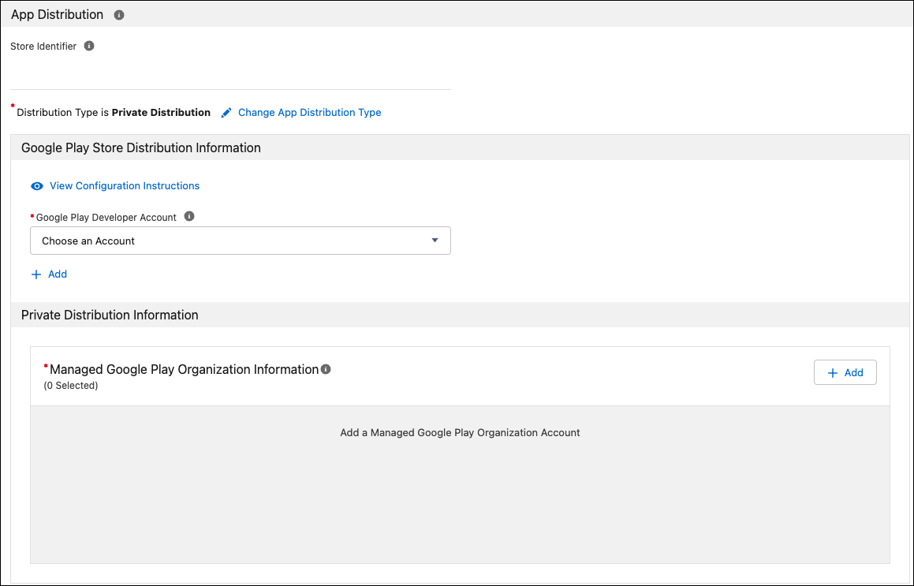Viewport: 914px width, 586px height.
Task: Expand the Google Play Store Distribution Information section
Action: [x=140, y=147]
